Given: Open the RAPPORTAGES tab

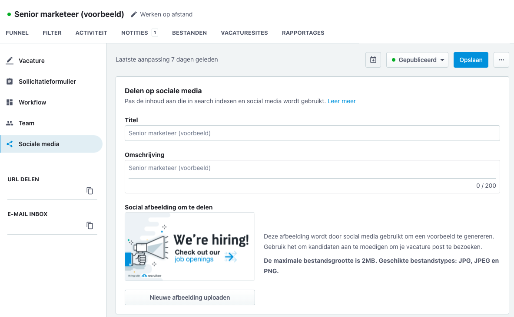Looking at the screenshot, I should tap(303, 33).
